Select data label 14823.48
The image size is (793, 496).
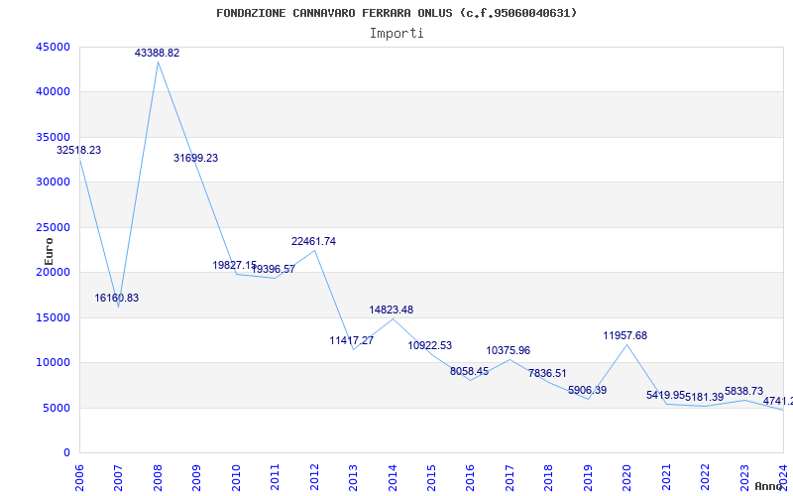[391, 310]
